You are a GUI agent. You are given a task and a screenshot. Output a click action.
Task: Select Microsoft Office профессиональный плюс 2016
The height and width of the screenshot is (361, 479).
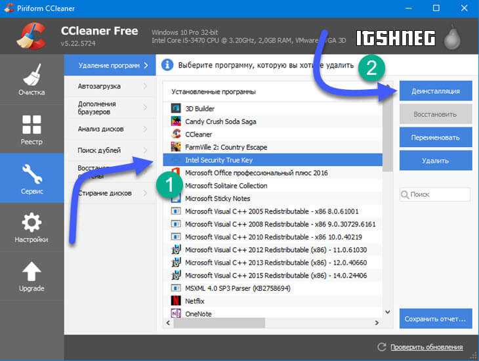[272, 173]
